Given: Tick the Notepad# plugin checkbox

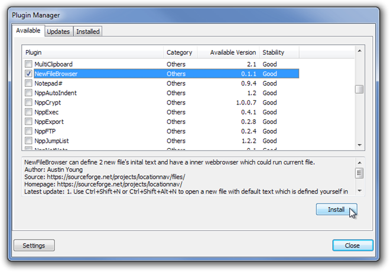Looking at the screenshot, I should click(28, 83).
